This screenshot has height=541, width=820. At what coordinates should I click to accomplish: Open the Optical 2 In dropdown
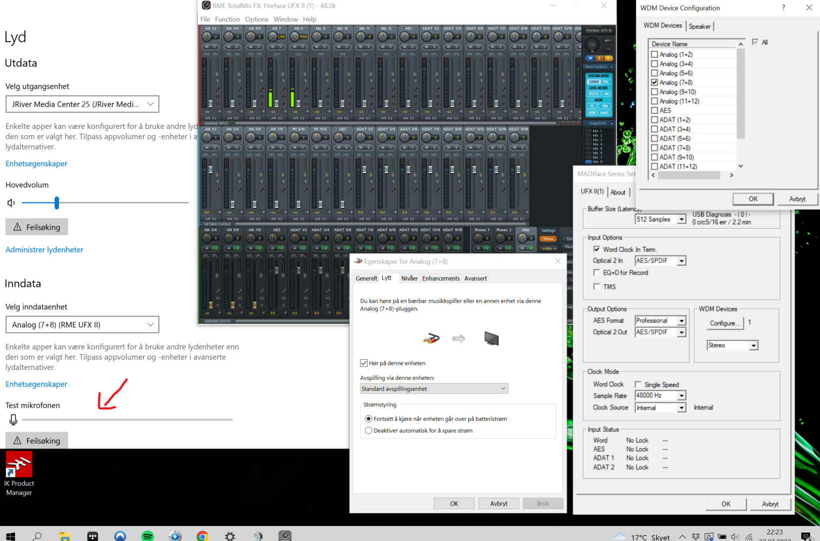660,260
